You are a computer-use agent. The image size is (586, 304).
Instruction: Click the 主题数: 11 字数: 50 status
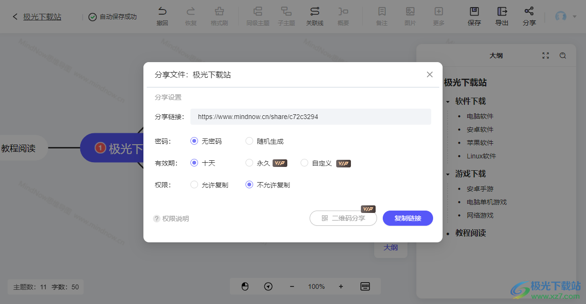[x=46, y=287]
